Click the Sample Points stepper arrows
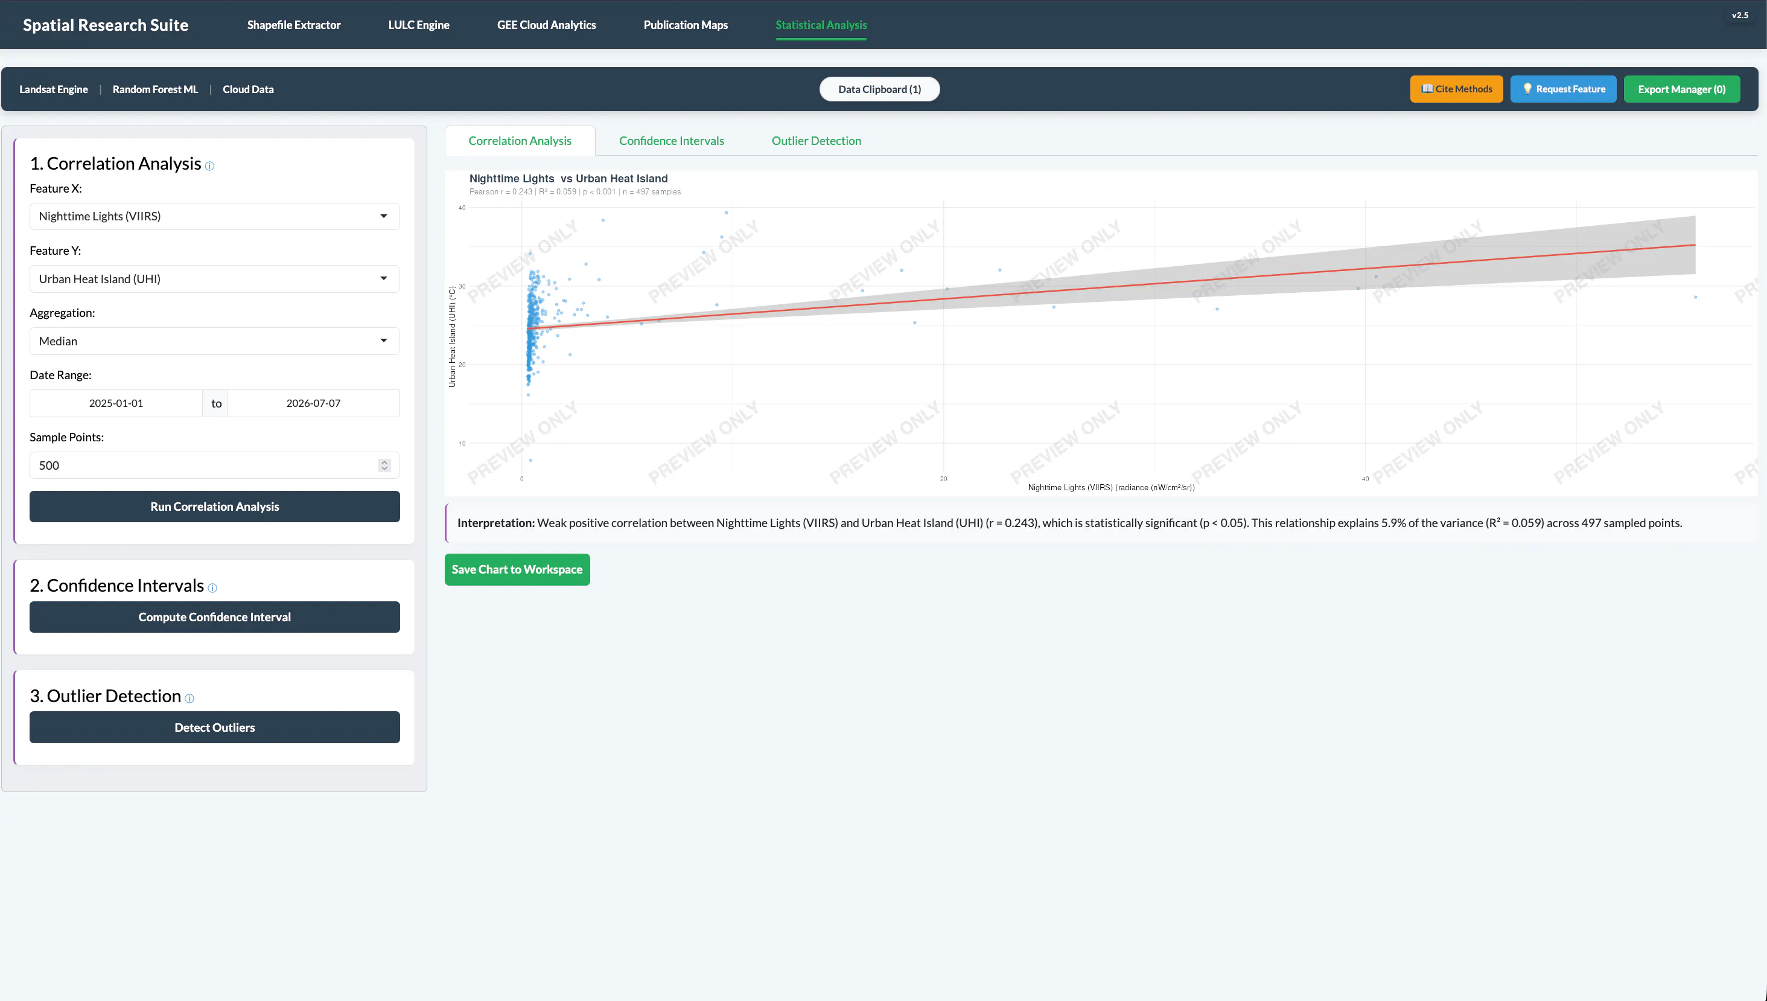The image size is (1767, 1001). coord(384,465)
